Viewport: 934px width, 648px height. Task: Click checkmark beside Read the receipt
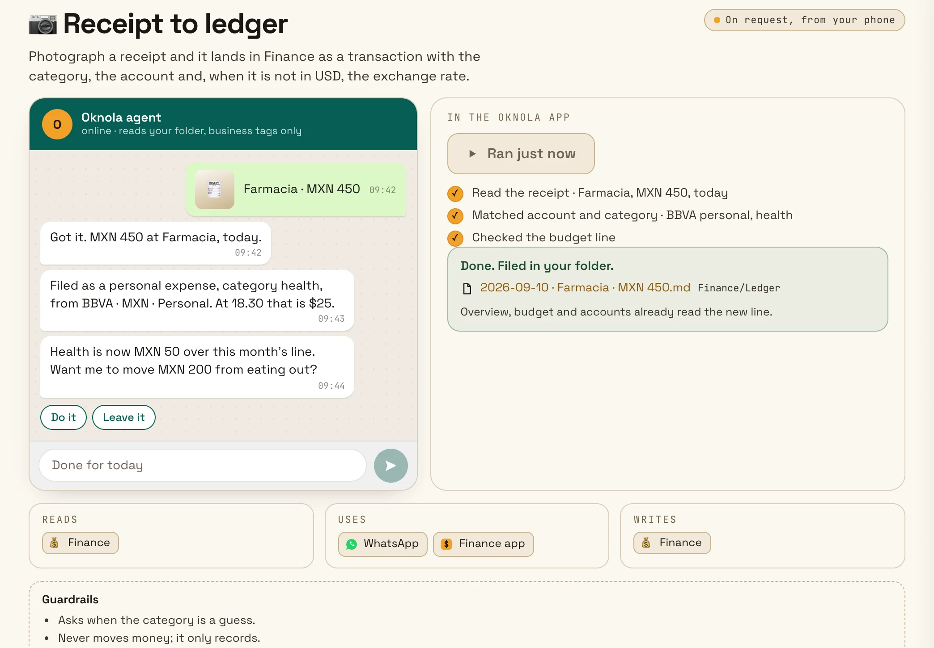(455, 193)
